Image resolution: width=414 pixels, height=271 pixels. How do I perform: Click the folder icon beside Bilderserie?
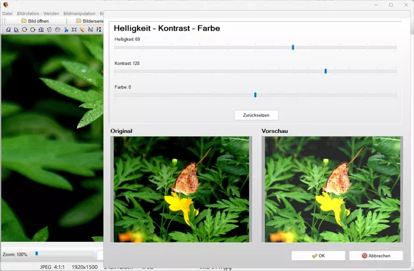pos(79,20)
